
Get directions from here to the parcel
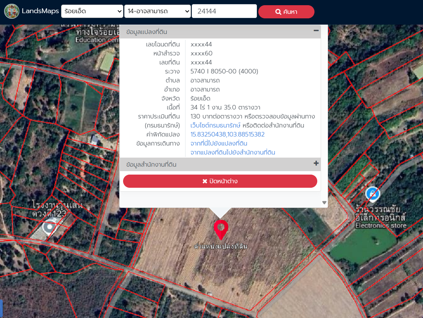(219, 143)
